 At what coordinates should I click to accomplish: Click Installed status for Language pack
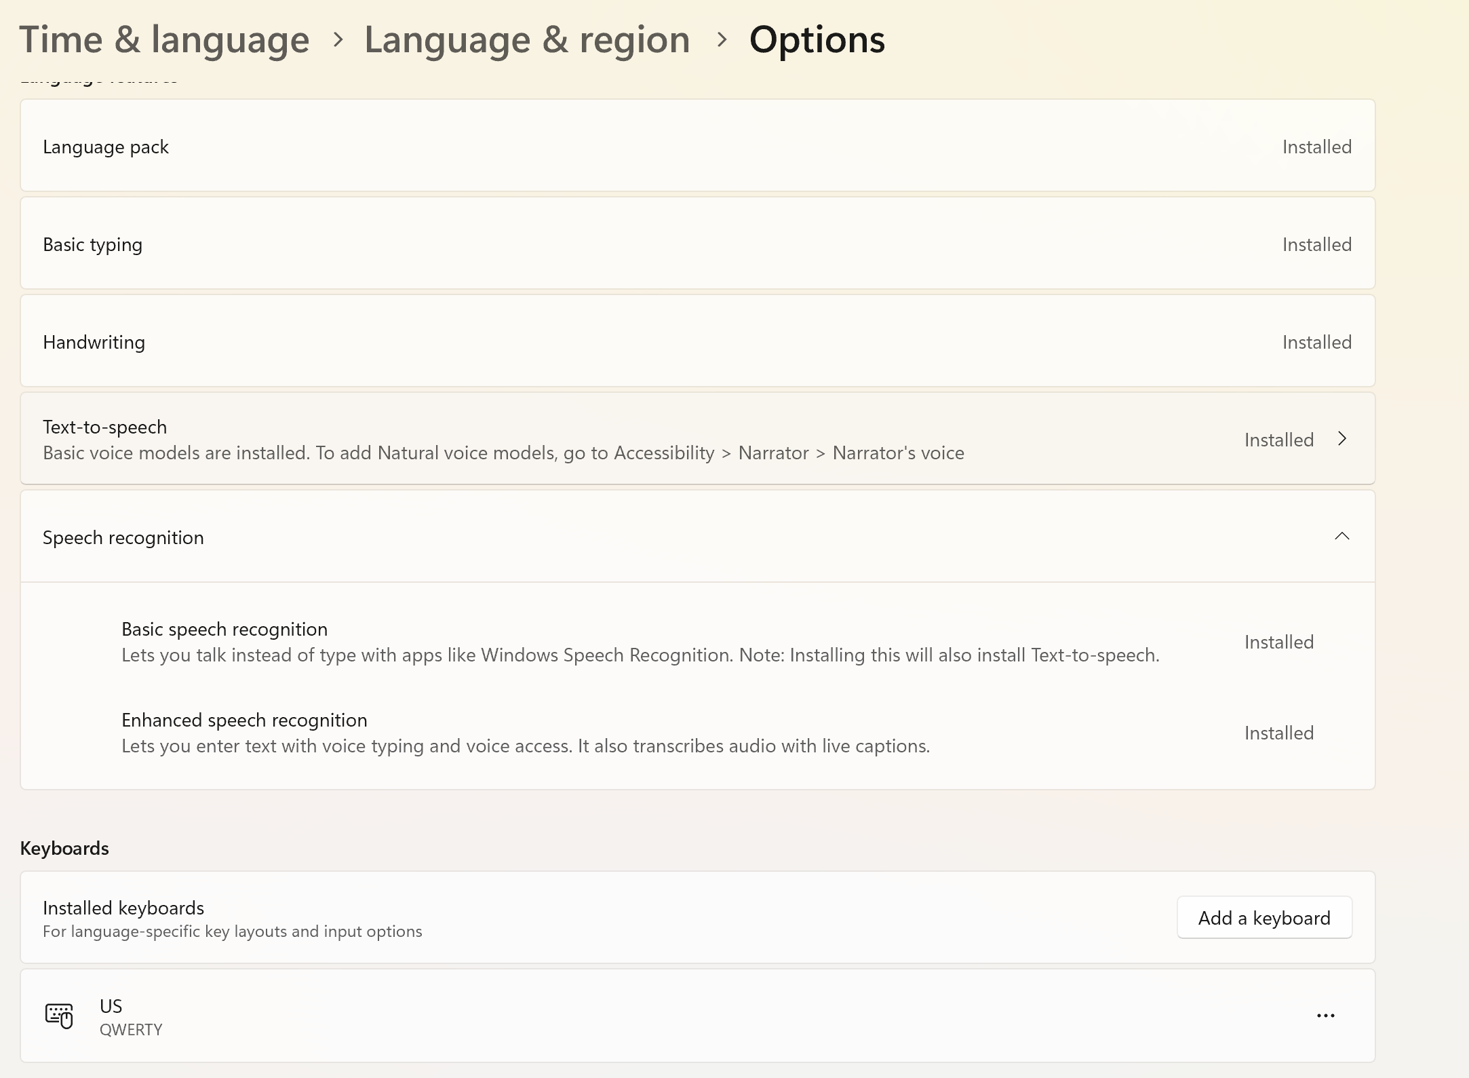coord(1316,147)
